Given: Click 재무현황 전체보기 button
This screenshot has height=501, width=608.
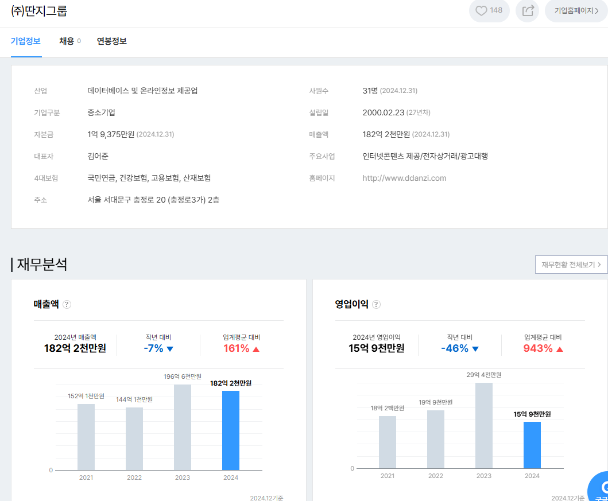Looking at the screenshot, I should click(571, 265).
